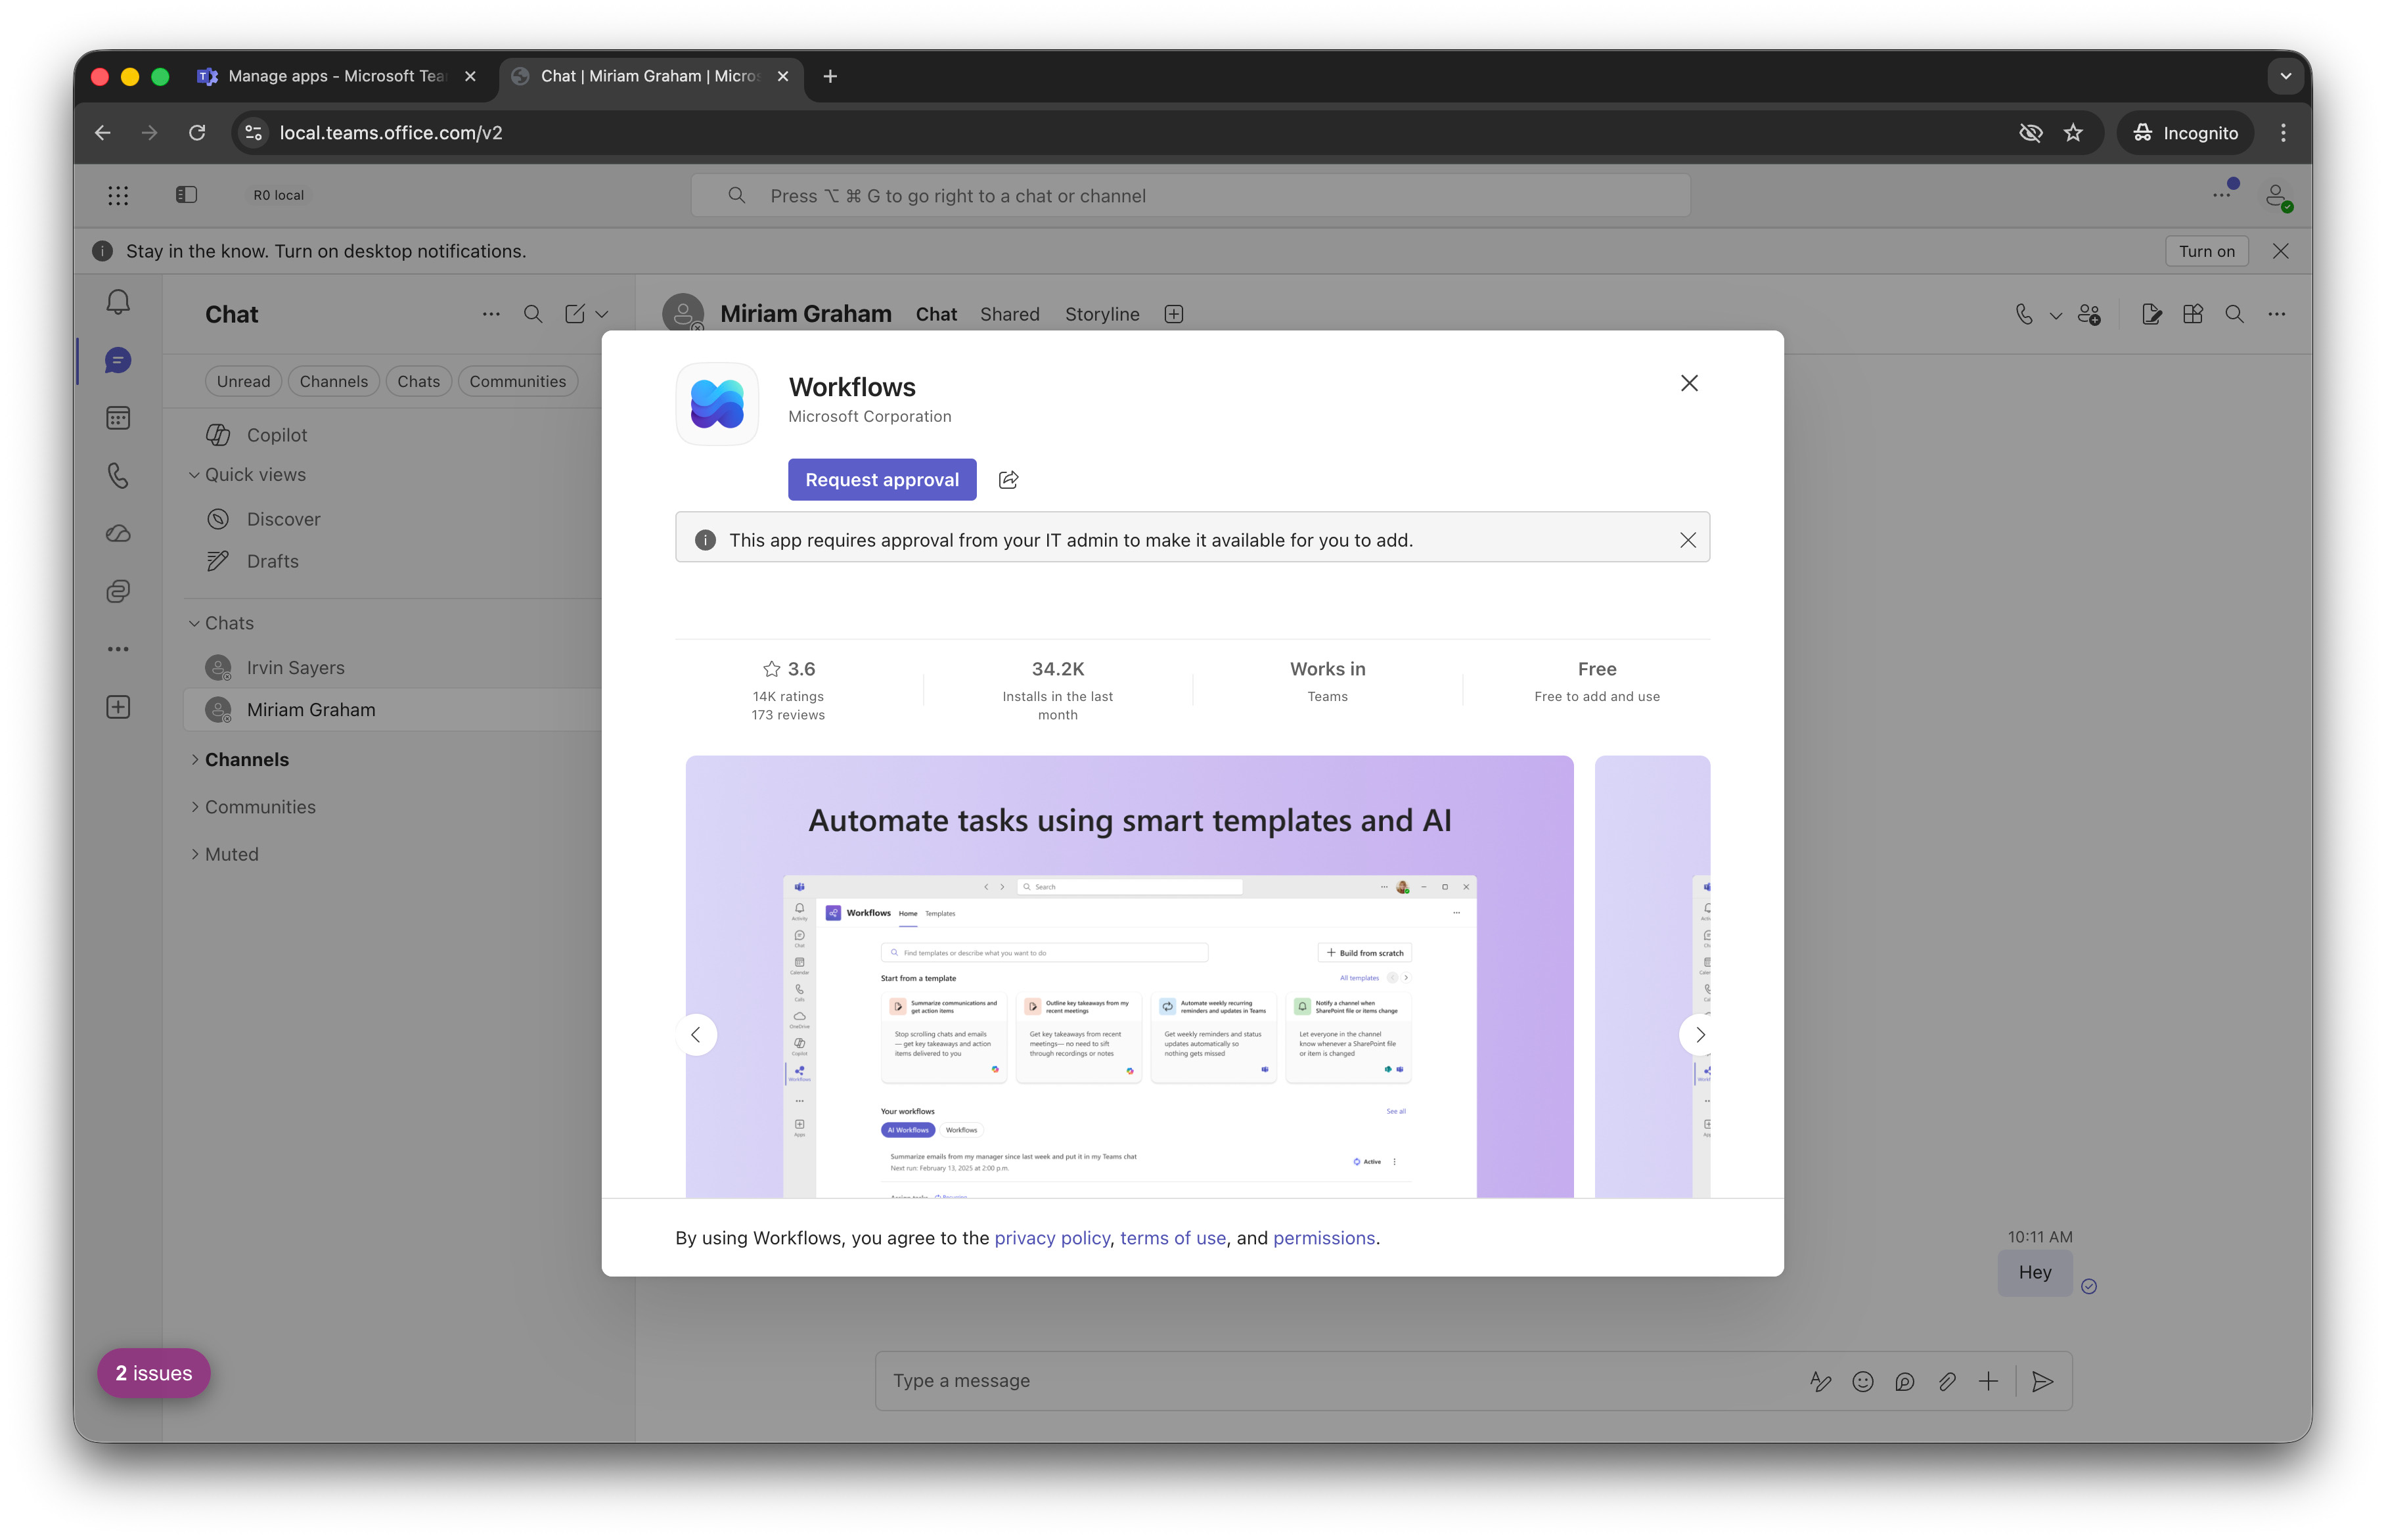Show next Workflows screenshot
Image resolution: width=2386 pixels, height=1540 pixels.
(1700, 1035)
